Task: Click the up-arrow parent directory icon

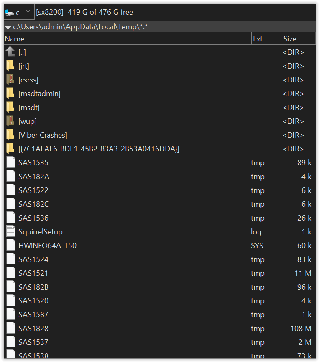Action: click(10, 52)
